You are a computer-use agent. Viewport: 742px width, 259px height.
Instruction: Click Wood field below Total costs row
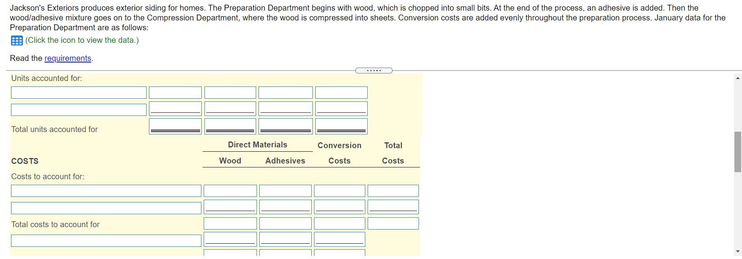pos(230,239)
